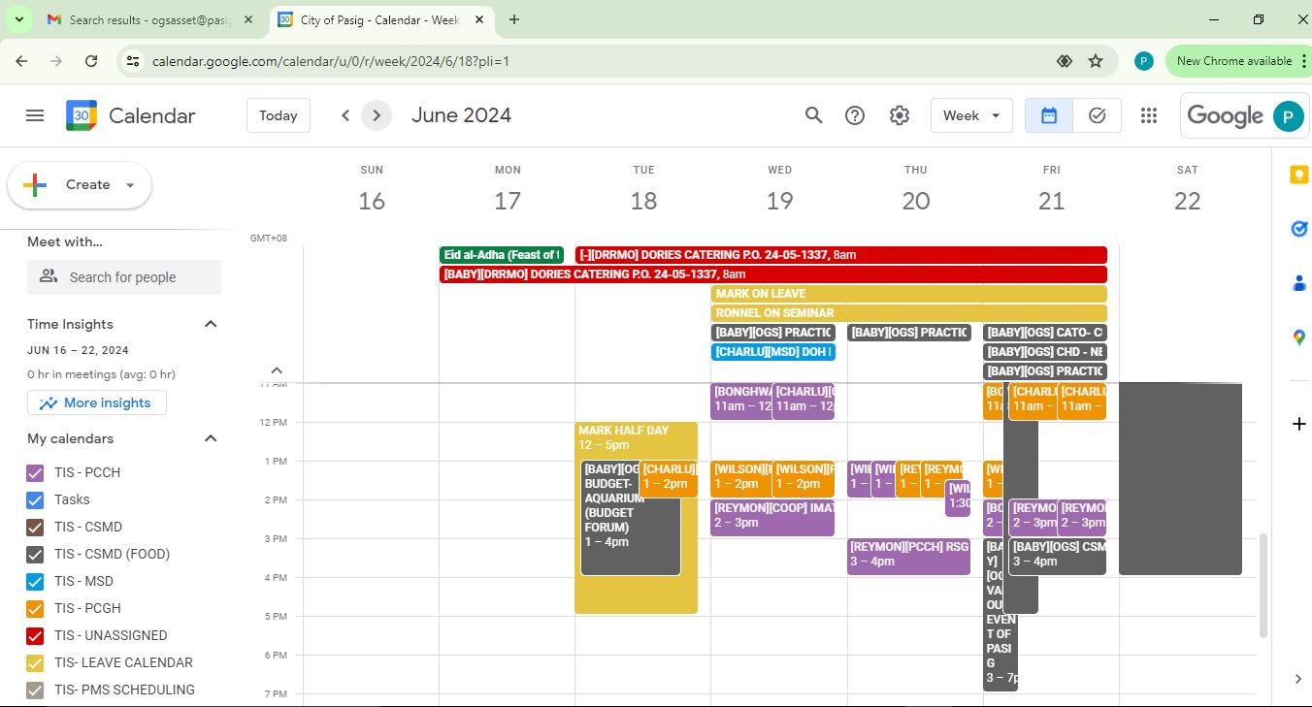Open the Create button dropdown
This screenshot has height=707, width=1312.
pyautogui.click(x=130, y=185)
